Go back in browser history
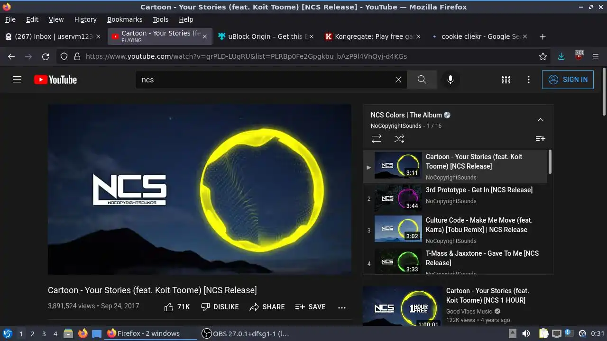The width and height of the screenshot is (607, 341). click(11, 56)
